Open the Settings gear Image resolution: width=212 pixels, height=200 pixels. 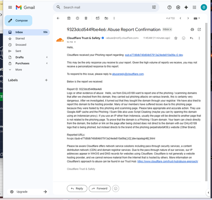pos(178,7)
